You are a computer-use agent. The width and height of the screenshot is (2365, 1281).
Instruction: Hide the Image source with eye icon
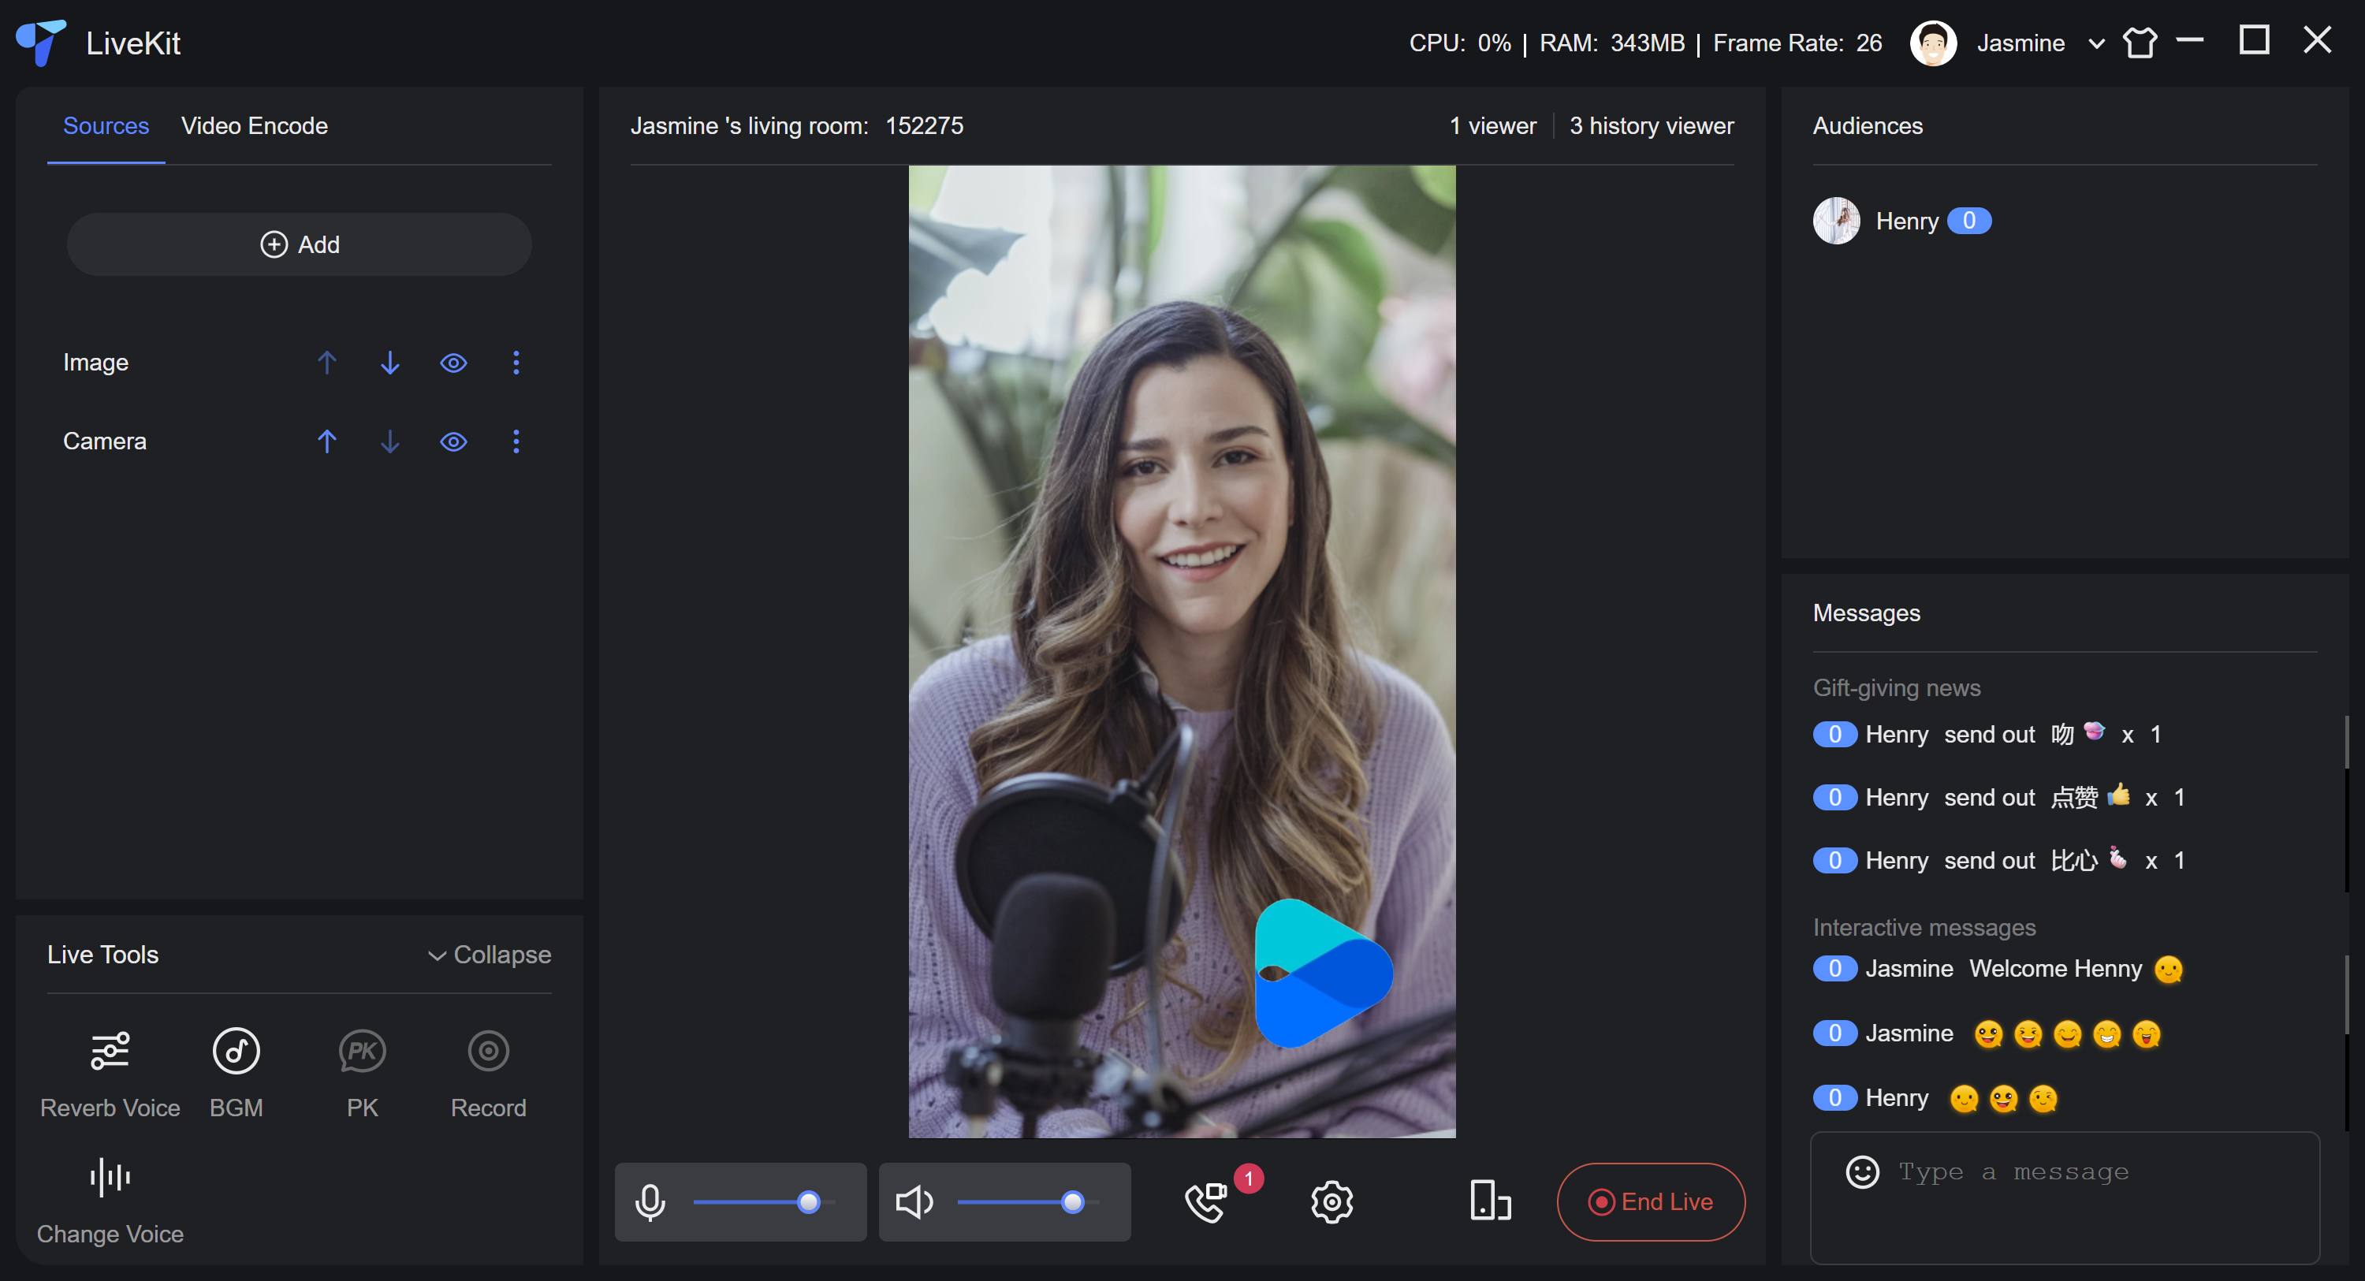pyautogui.click(x=453, y=363)
